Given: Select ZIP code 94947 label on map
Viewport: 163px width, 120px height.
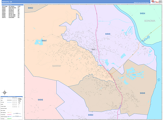Looking at the screenshot, I should tap(44, 41).
